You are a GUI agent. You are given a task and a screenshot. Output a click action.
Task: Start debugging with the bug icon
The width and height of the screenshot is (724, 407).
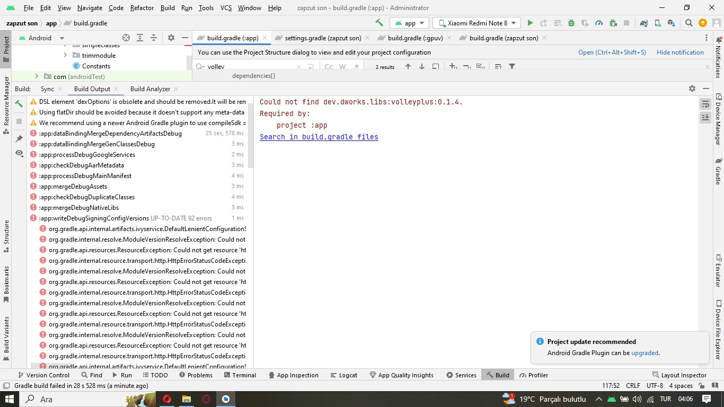tap(571, 23)
